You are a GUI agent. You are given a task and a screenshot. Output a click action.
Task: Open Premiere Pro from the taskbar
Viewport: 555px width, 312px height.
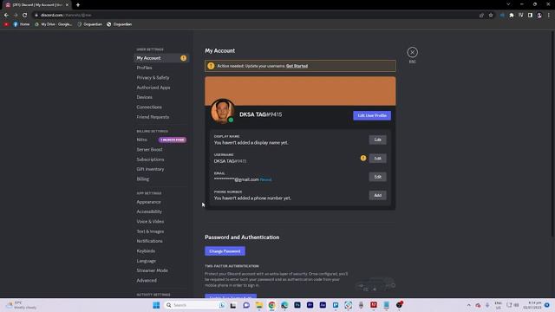pyautogui.click(x=310, y=305)
